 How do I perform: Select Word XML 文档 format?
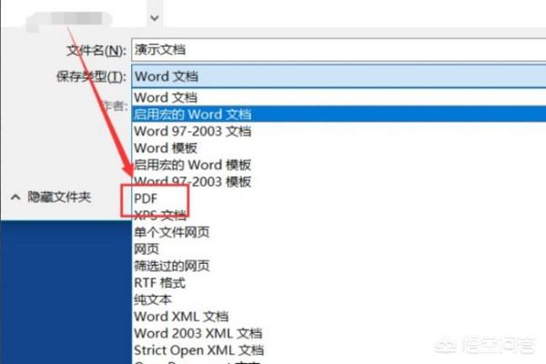[x=181, y=317]
